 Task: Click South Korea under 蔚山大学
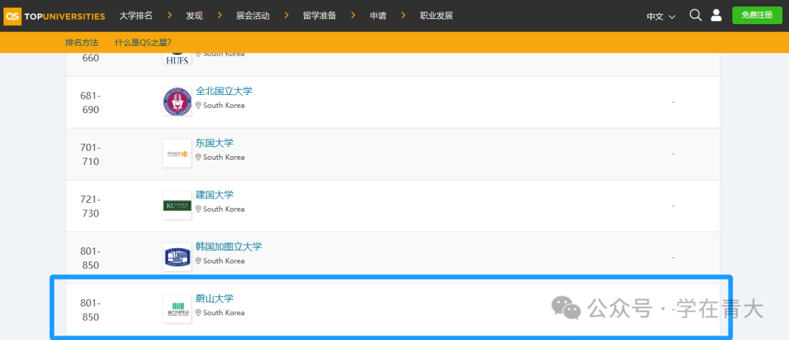coord(224,312)
